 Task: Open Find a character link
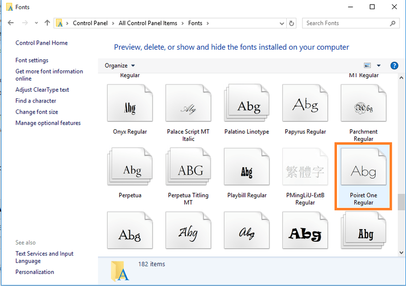[36, 101]
